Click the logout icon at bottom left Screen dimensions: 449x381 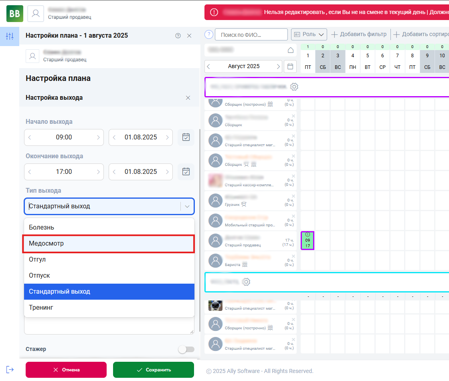pyautogui.click(x=10, y=369)
